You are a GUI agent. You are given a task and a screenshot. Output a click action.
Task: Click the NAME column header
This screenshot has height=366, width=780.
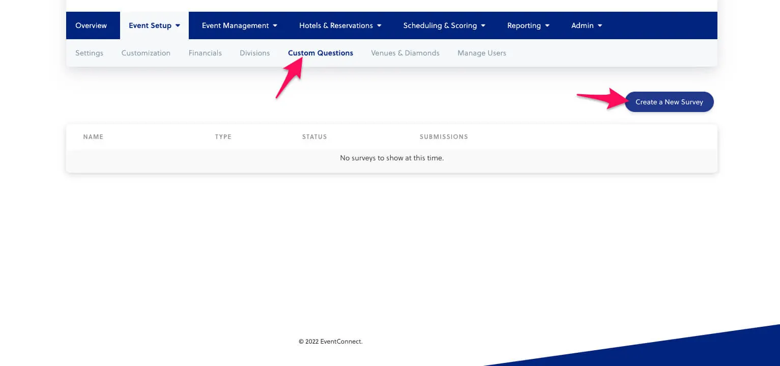coord(93,137)
